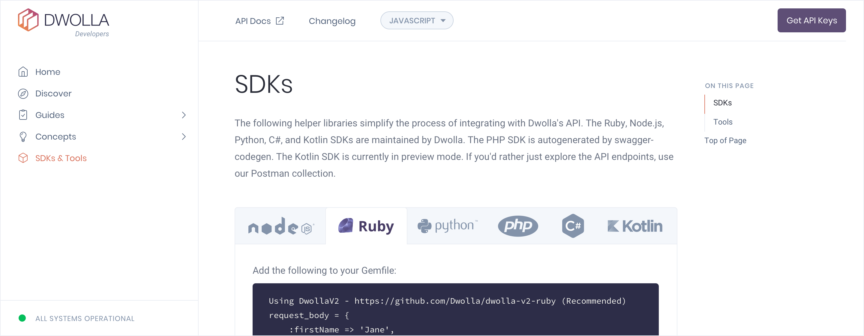Click the ON THIS PAGE label
864x336 pixels.
click(x=729, y=86)
